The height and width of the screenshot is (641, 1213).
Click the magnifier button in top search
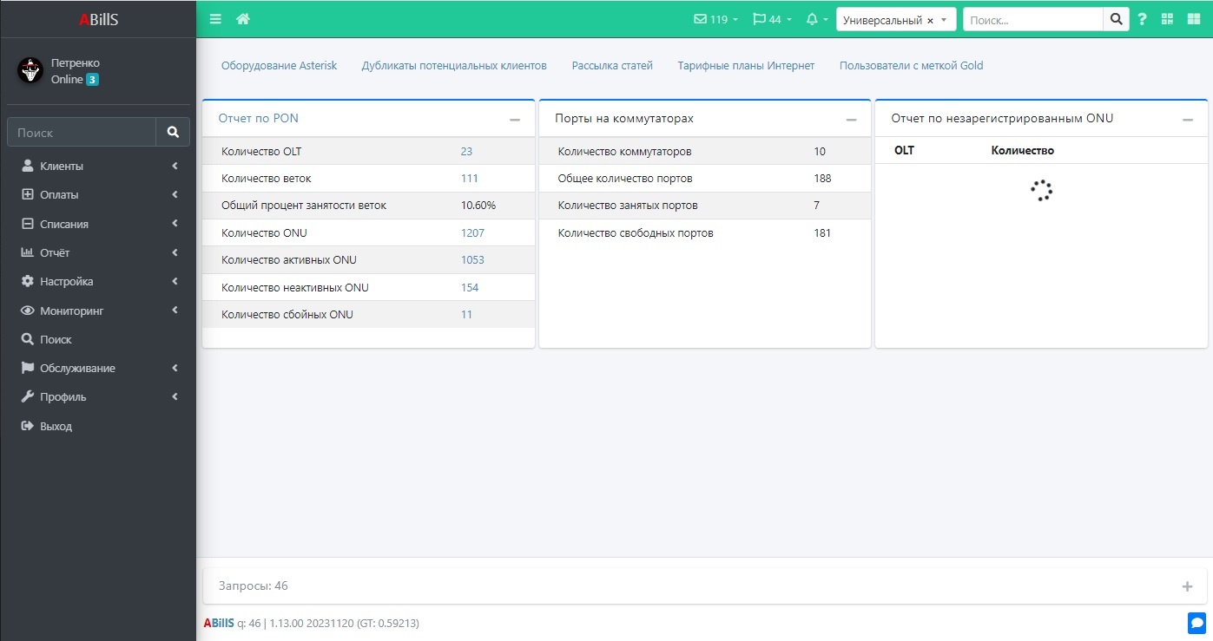(1116, 19)
